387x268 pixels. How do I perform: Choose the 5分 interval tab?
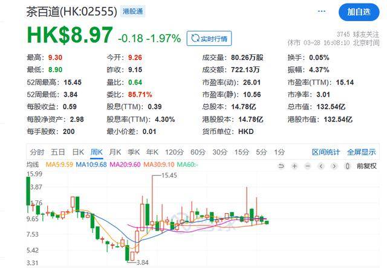point(261,152)
